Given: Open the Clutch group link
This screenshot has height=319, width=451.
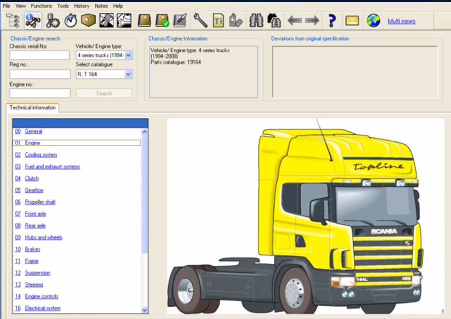Looking at the screenshot, I should tap(31, 179).
